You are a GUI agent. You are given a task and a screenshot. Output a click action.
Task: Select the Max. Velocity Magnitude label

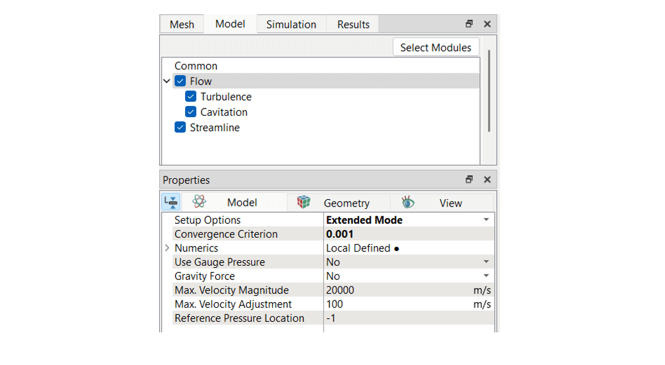[231, 290]
